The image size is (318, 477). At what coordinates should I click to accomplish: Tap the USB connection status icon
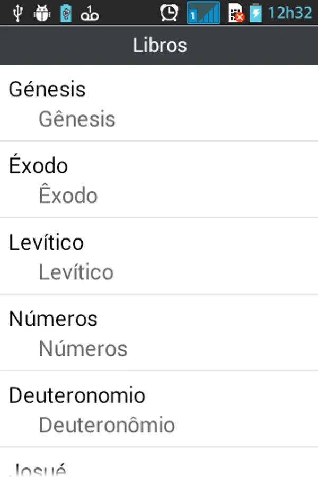tap(17, 13)
